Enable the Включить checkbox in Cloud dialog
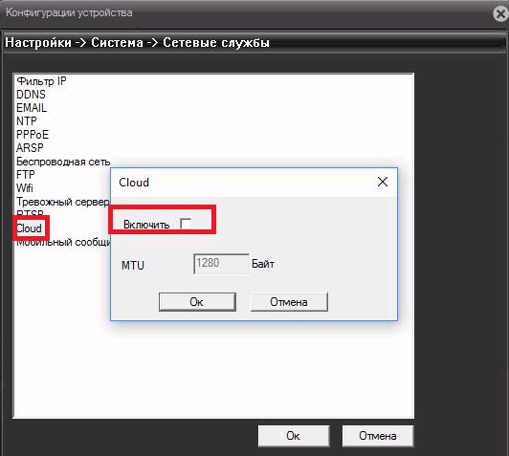This screenshot has height=456, width=509. (x=186, y=224)
